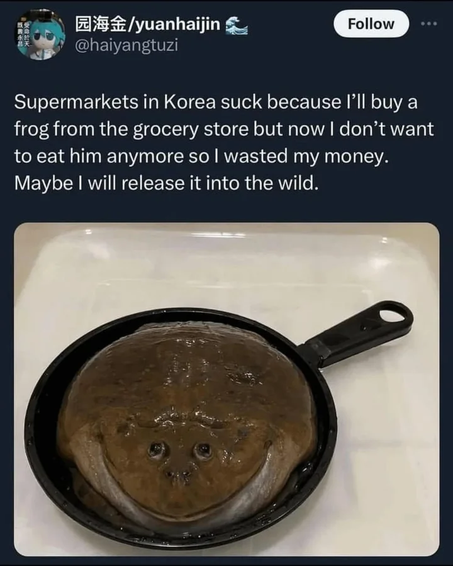Screen dimensions: 453x566
Task: Click the frog's right eye in photo
Action: (203, 450)
